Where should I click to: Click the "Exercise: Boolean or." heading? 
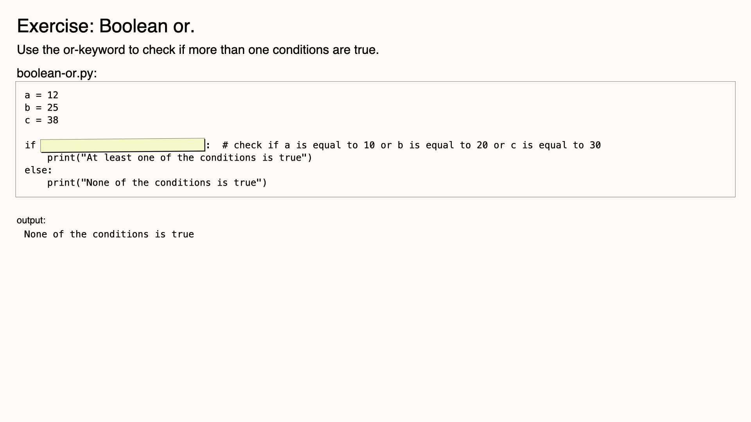click(106, 26)
